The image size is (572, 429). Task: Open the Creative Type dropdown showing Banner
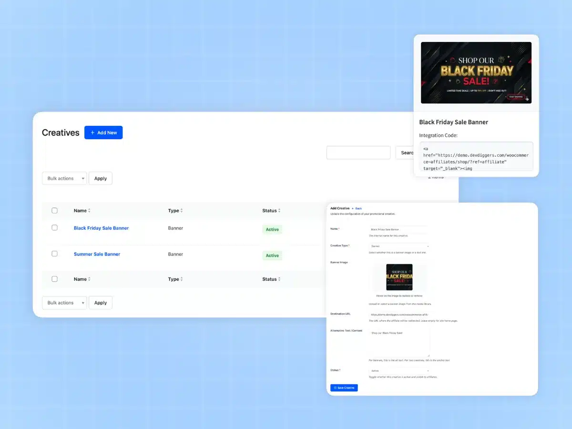coord(399,246)
